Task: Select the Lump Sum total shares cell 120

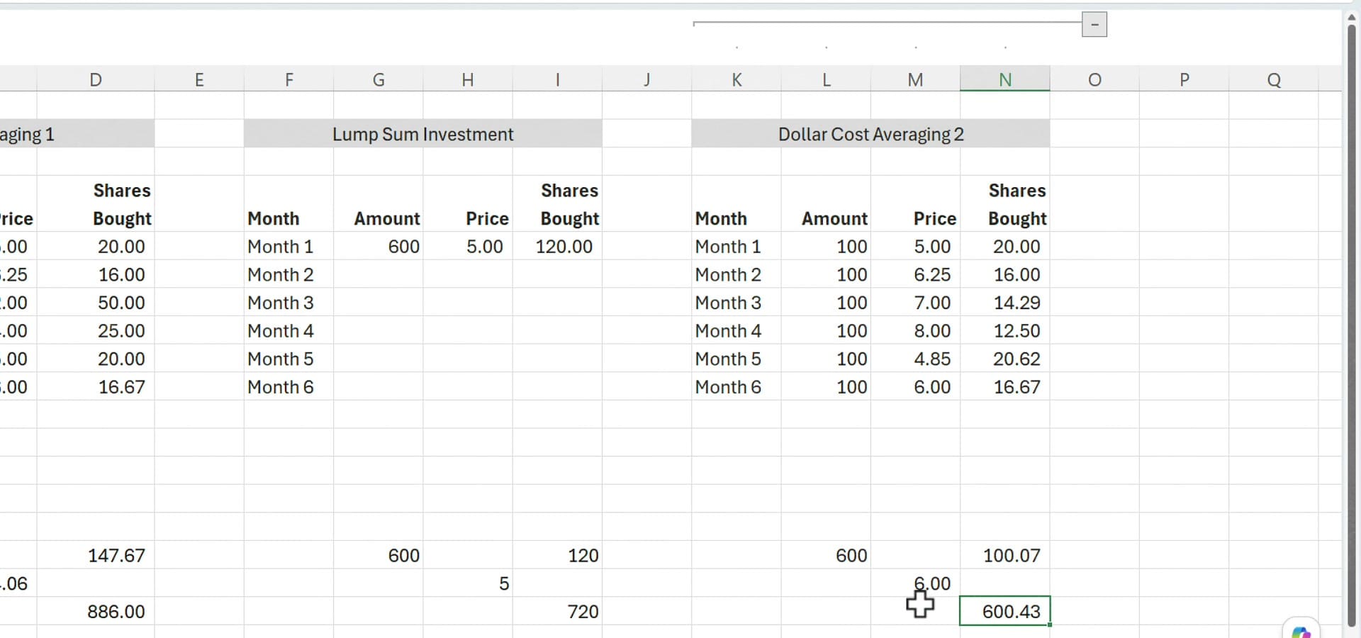Action: coord(557,555)
